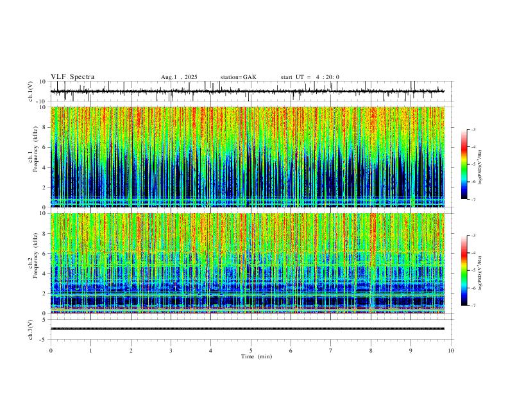
Task: Click the ch.2 spectrogram panel
Action: (x=248, y=263)
